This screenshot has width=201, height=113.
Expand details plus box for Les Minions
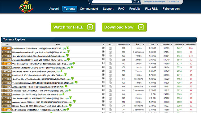pyautogui.click(x=103, y=48)
